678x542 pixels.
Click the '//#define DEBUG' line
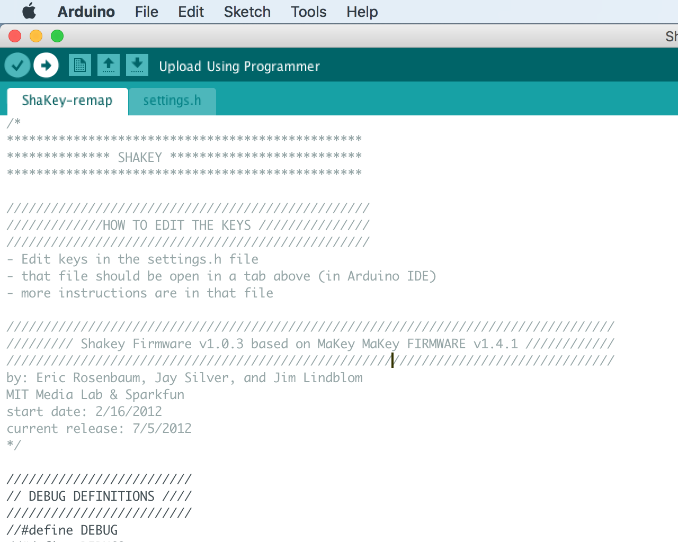[62, 530]
